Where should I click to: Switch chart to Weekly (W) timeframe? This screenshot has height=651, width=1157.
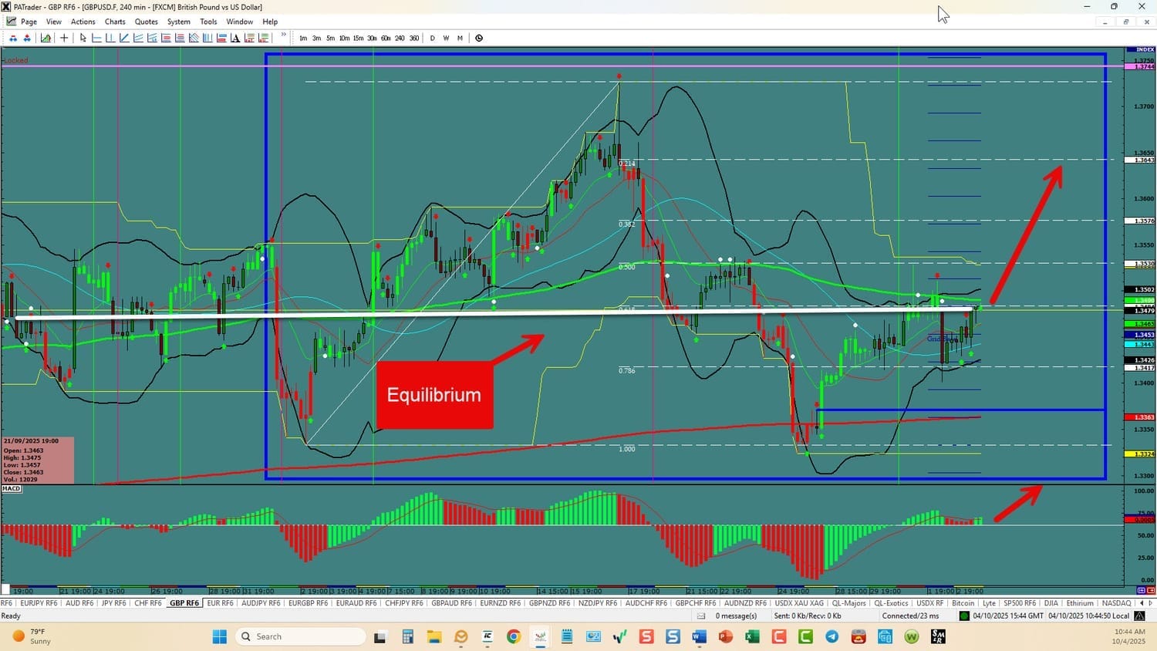tap(446, 38)
